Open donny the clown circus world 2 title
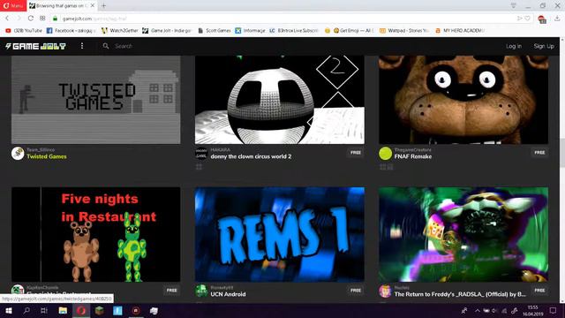The height and width of the screenshot is (318, 565). coord(251,156)
